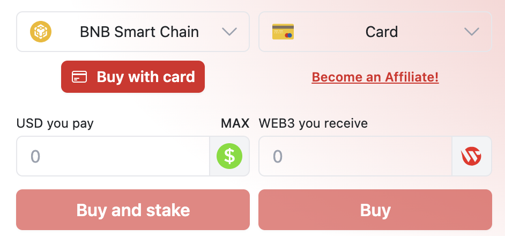Screen dimensions: 505x236
Task: Follow the Become an Affiliate! link
Action: pos(375,77)
